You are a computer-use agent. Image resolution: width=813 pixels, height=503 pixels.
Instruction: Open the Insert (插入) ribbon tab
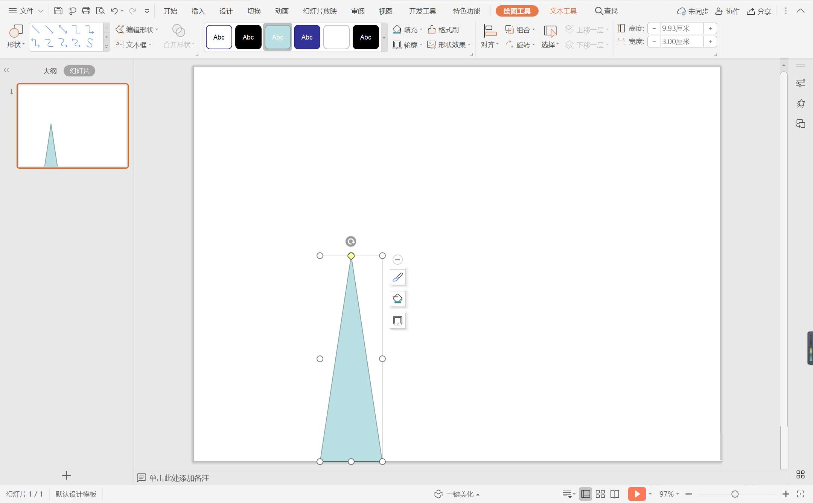point(198,11)
